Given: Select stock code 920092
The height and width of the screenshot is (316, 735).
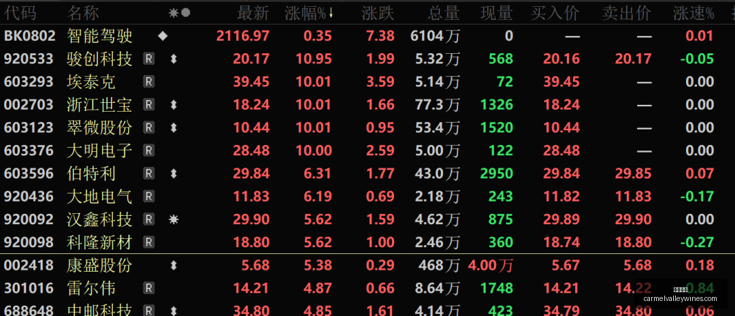Looking at the screenshot, I should coord(29,219).
